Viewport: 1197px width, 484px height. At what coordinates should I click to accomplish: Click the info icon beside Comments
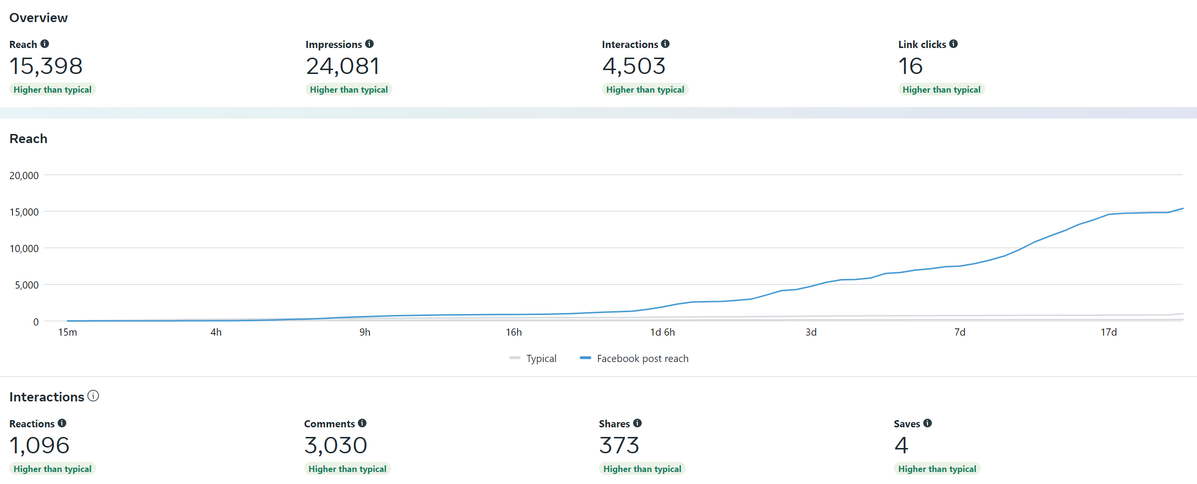[x=362, y=423]
